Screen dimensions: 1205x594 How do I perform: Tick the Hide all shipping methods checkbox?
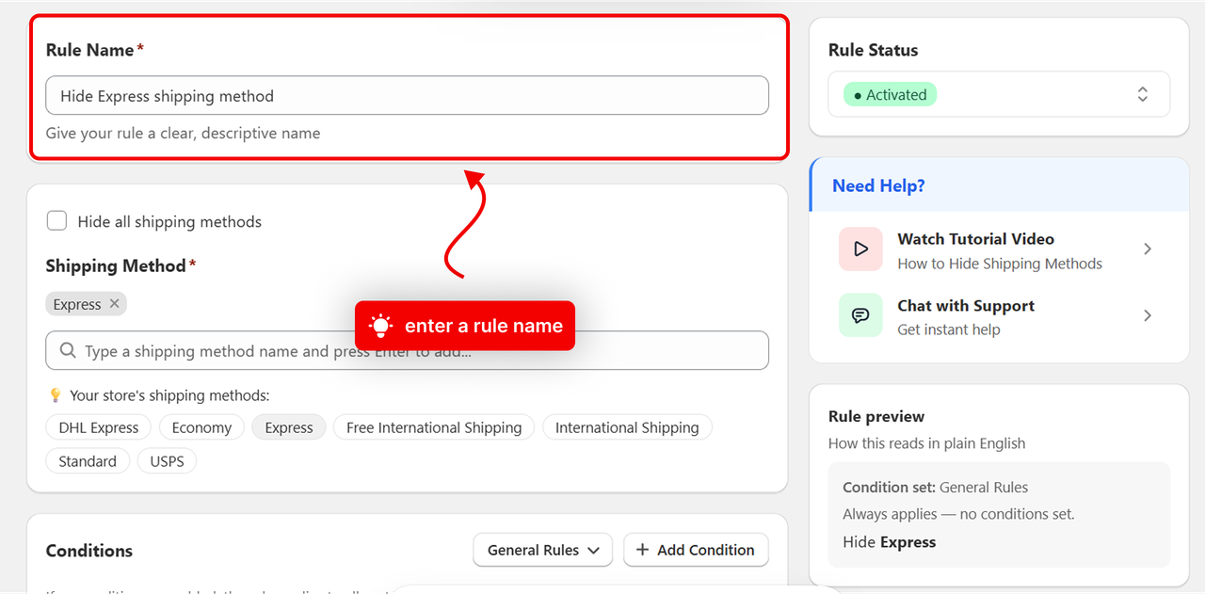tap(57, 221)
